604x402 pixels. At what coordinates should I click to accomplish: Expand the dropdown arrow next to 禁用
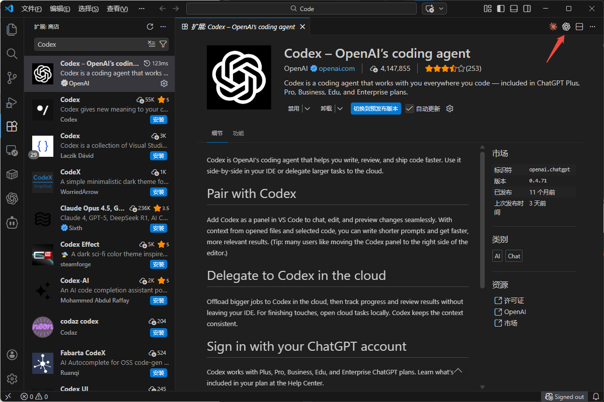click(x=307, y=109)
